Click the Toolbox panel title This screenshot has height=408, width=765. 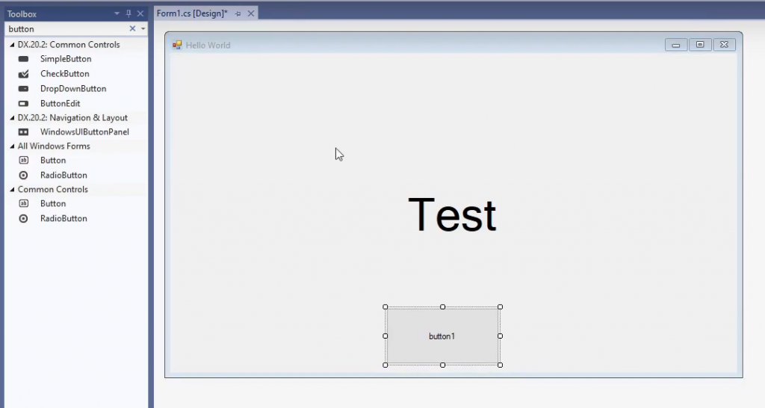point(22,14)
